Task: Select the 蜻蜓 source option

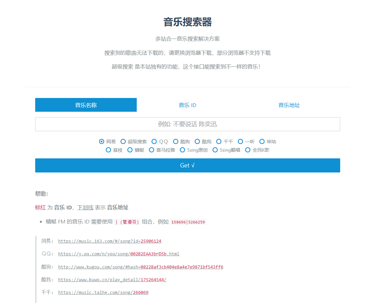Action: tap(130, 150)
